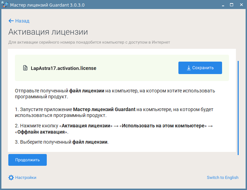Open the «Настройки» link text
Screen dimensions: 247x190
coord(26,178)
